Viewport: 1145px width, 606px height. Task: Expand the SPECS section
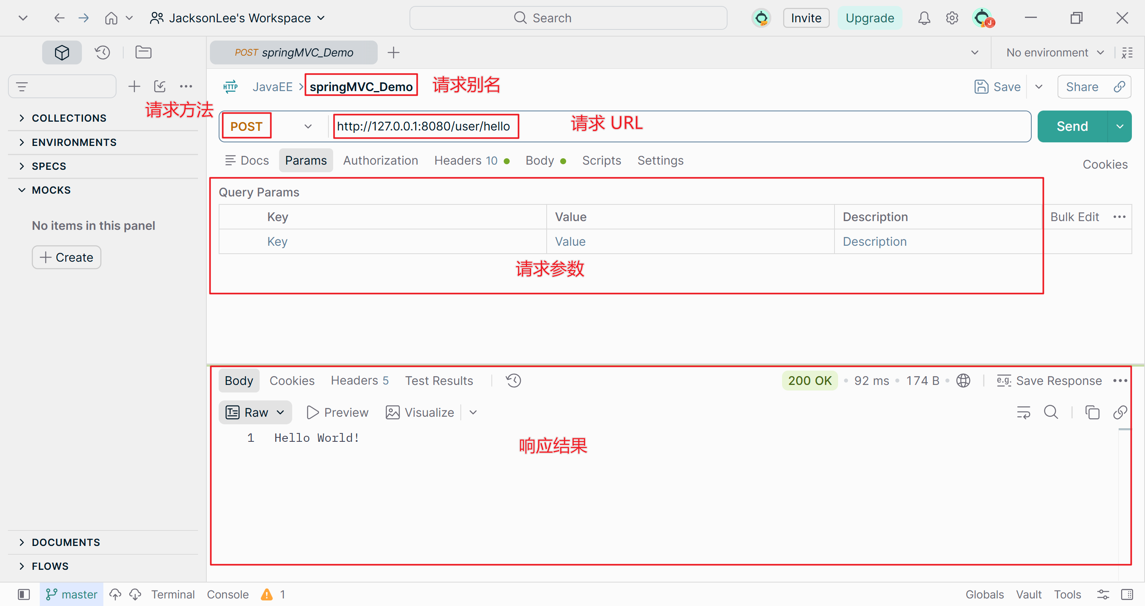(x=49, y=166)
